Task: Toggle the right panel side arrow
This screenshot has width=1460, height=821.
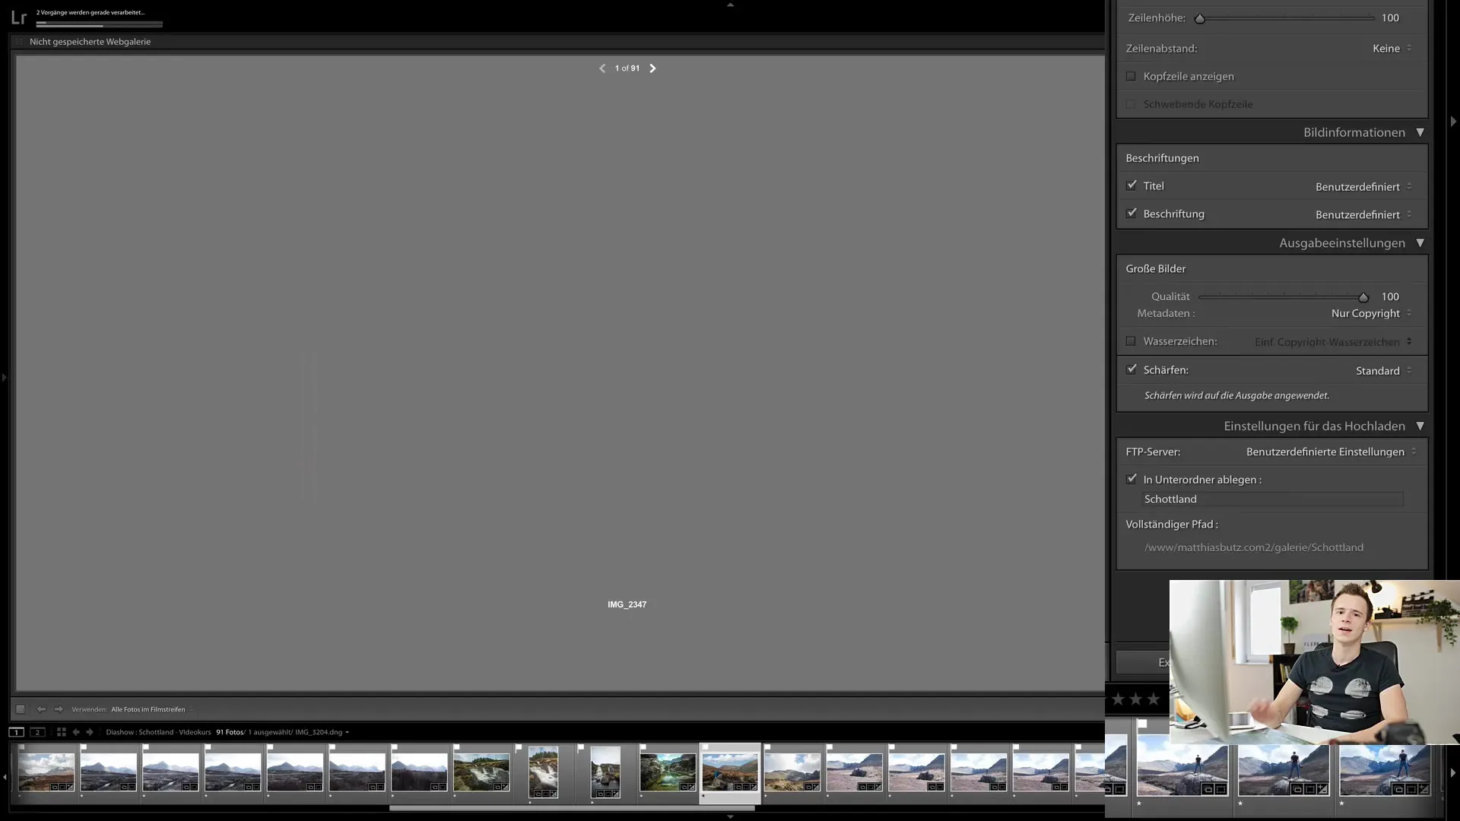Action: [x=1453, y=122]
